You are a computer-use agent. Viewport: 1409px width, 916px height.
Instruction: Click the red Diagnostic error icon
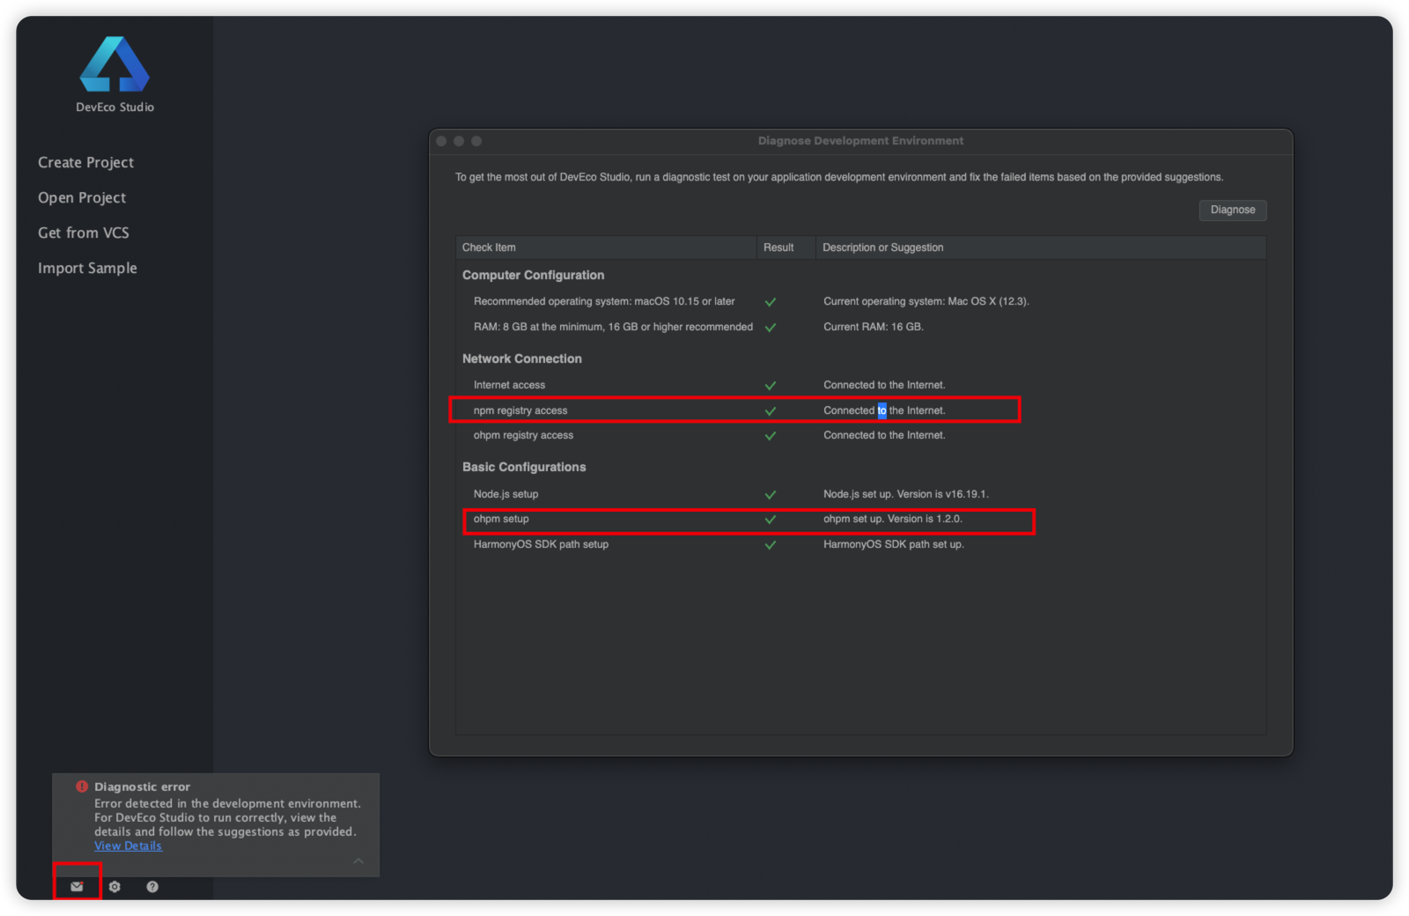(82, 787)
